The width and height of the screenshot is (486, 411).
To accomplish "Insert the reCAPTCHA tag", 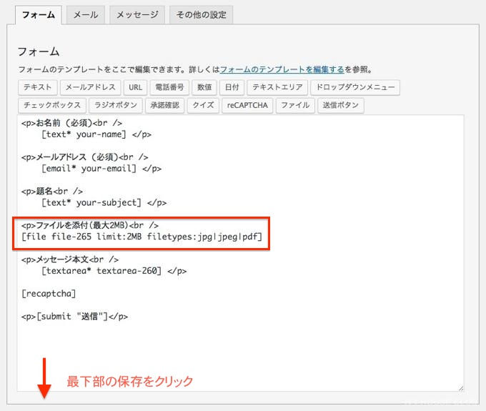I will (x=248, y=106).
